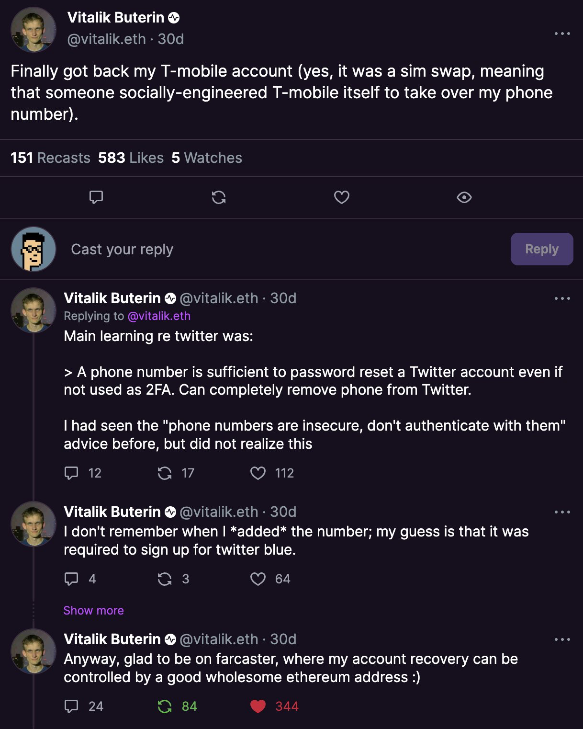Screen dimensions: 583x729
Task: Open options menu for the "Main learning" reply
Action: (x=562, y=298)
